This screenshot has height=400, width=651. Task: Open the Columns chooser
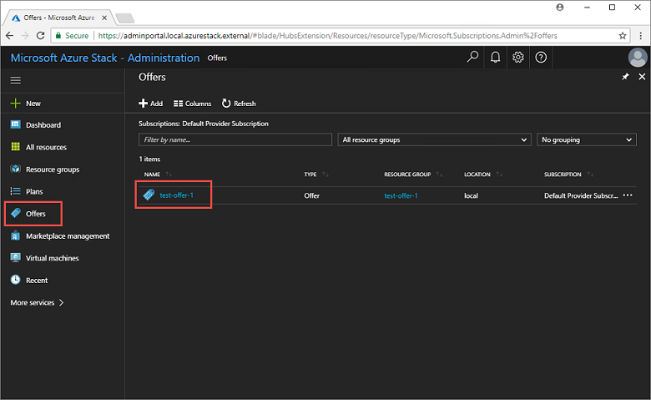(192, 104)
